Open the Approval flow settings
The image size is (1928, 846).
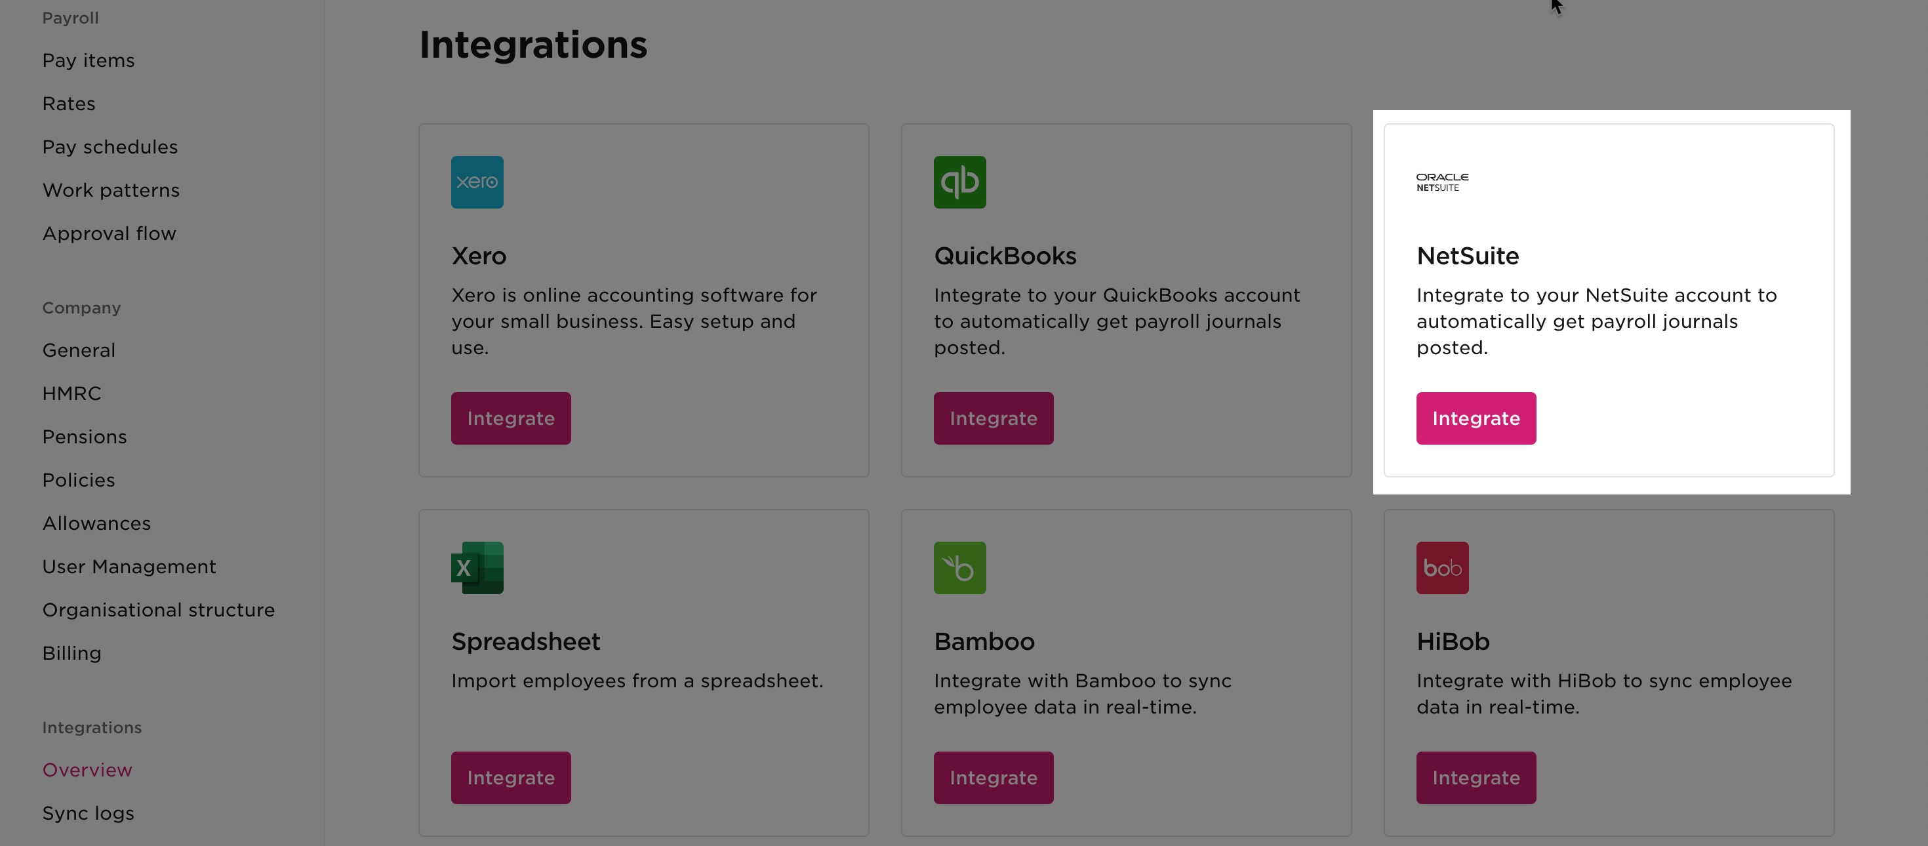110,233
